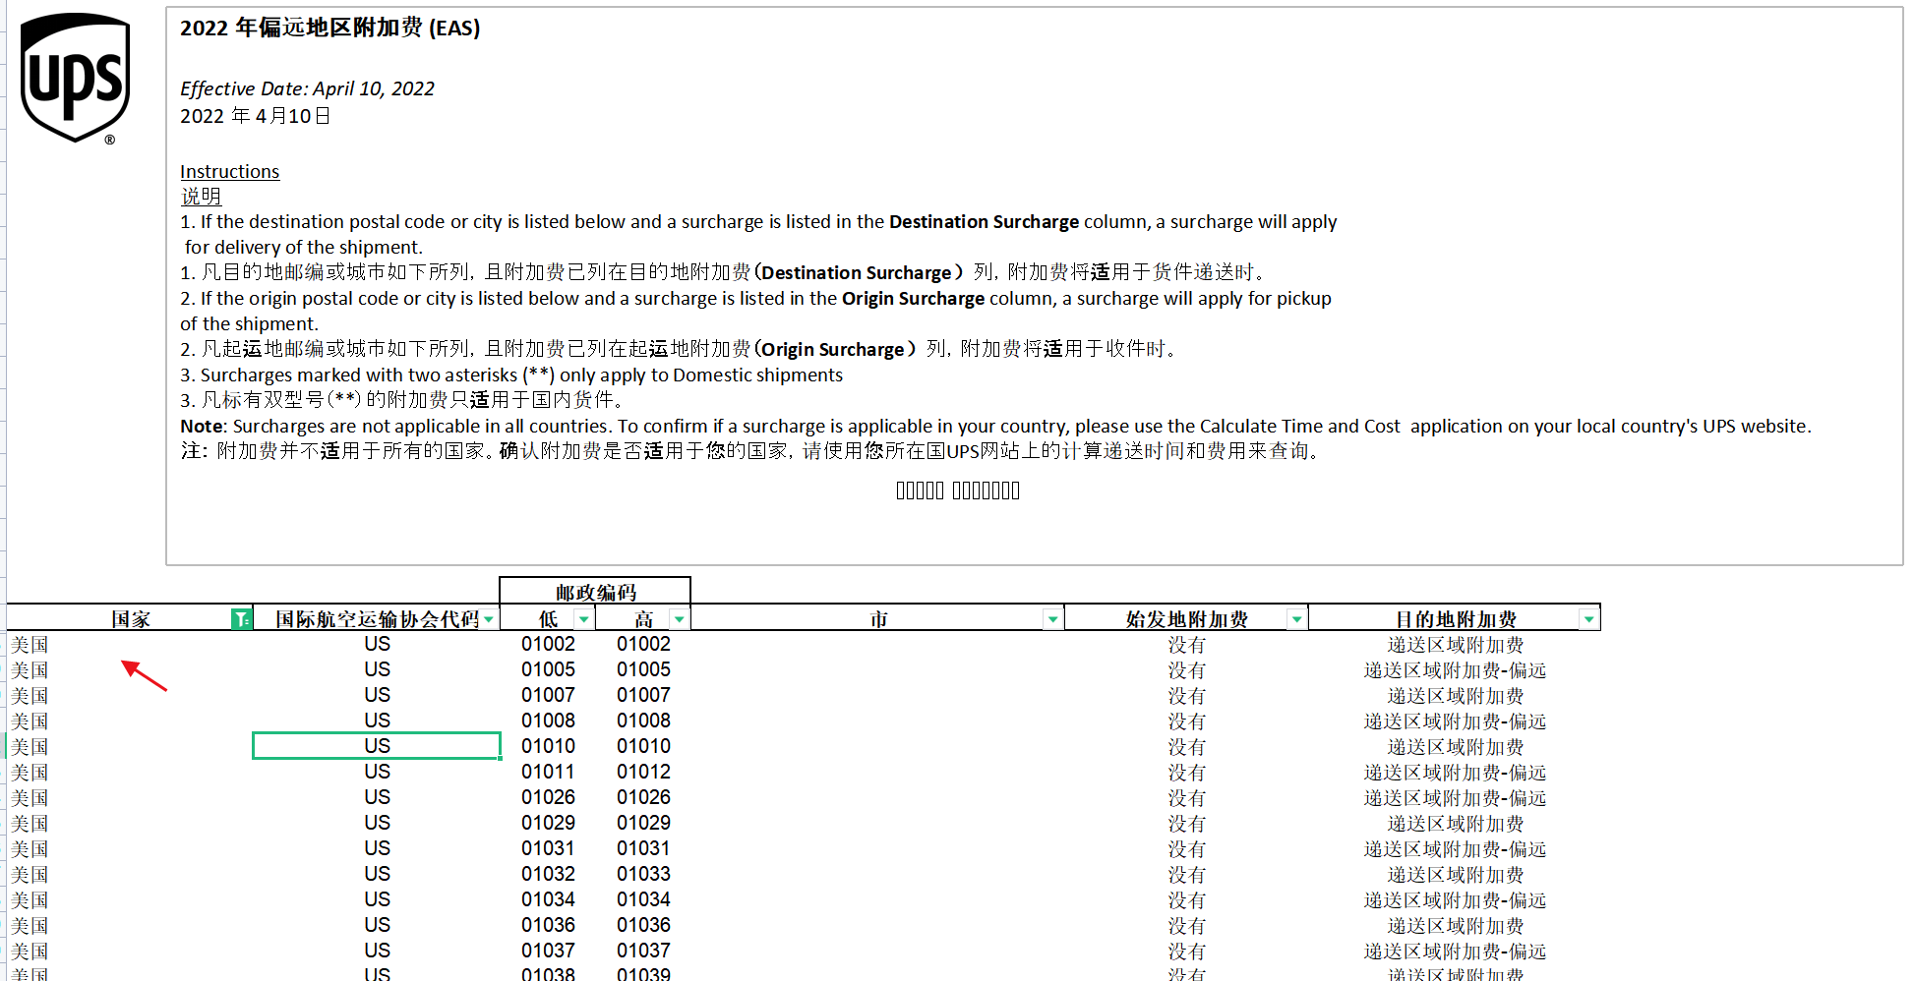Open filter dropdown for 目的地附加费 column

[x=1588, y=619]
